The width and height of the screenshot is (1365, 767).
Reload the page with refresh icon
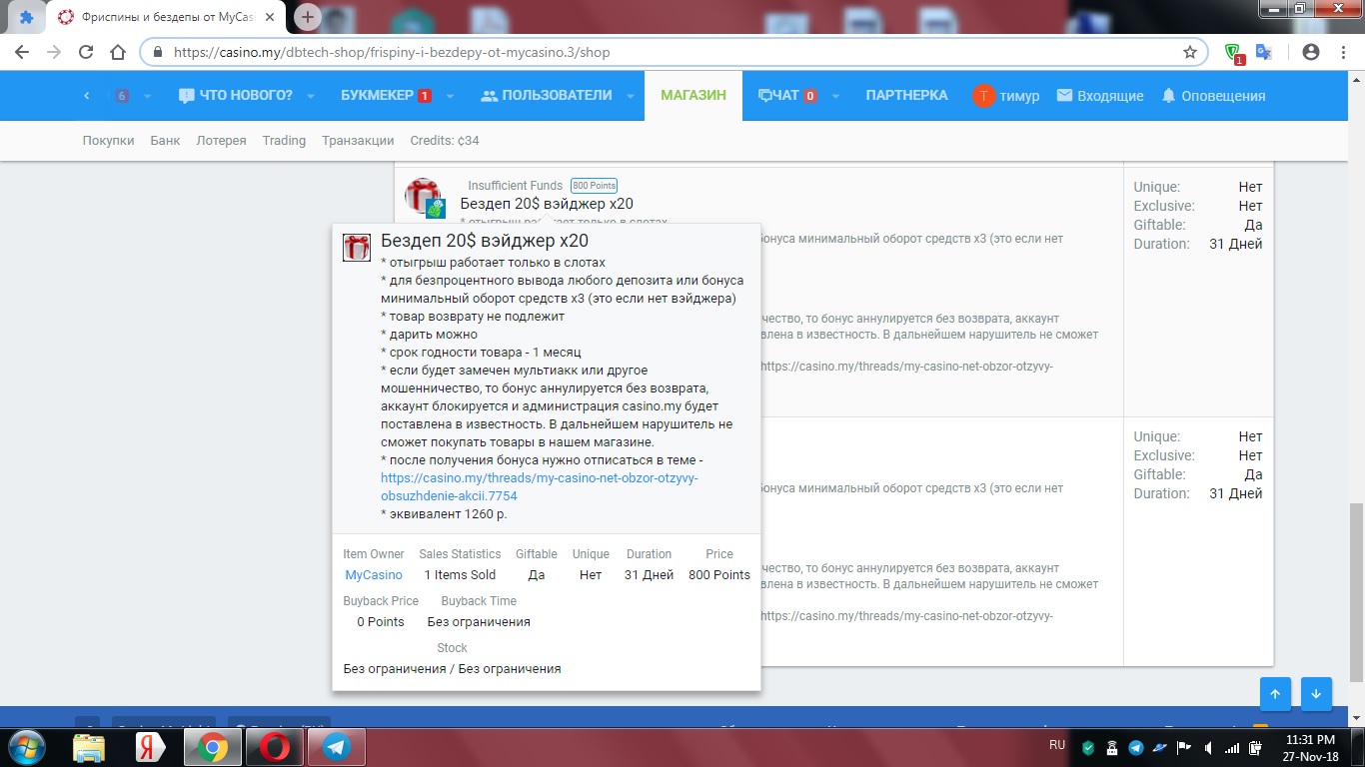(x=86, y=52)
